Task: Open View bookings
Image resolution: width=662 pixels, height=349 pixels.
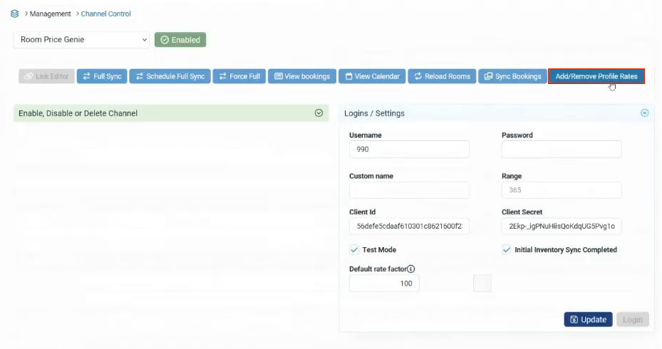Action: 302,76
